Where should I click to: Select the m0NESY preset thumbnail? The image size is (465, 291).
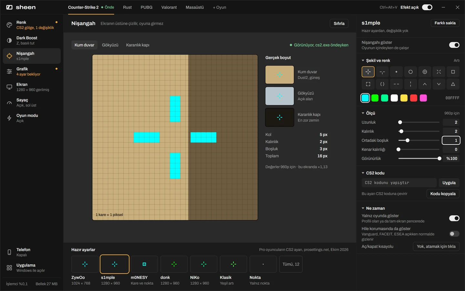[x=144, y=264]
